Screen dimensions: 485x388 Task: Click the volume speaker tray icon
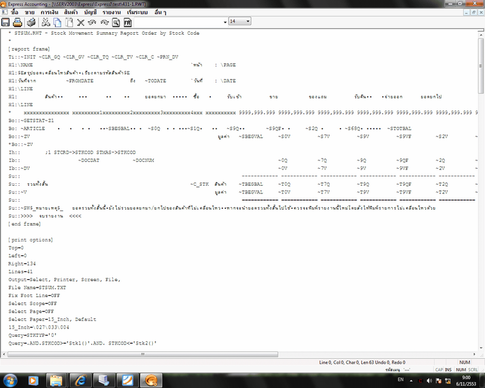tap(429, 381)
